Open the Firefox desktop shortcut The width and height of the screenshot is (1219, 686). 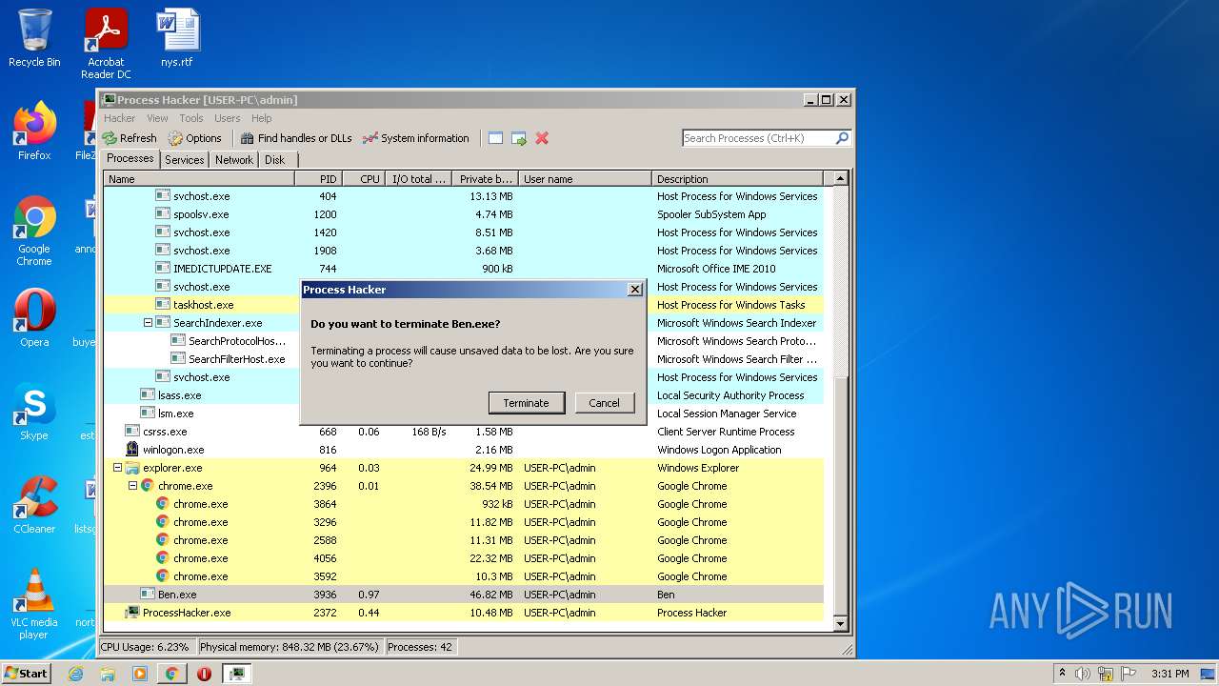pos(34,132)
